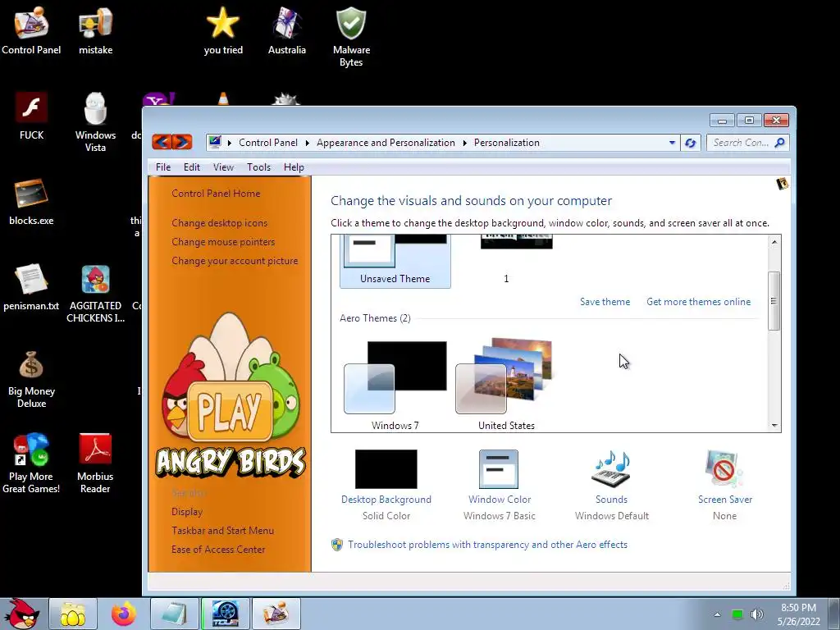Open Play More Great Games shortcut

click(x=31, y=463)
